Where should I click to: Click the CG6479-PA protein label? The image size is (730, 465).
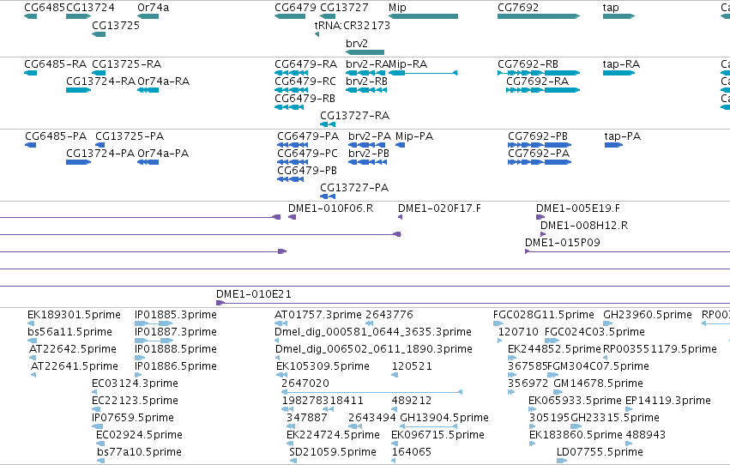[308, 136]
